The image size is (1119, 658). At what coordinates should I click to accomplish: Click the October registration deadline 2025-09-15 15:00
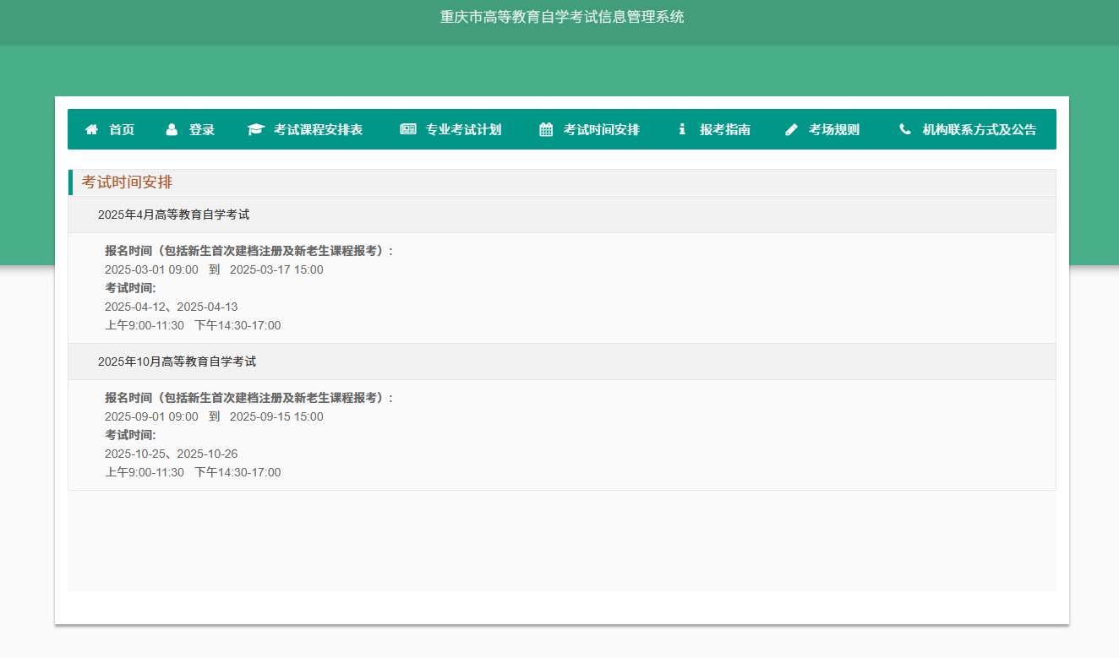pos(276,417)
